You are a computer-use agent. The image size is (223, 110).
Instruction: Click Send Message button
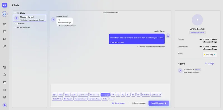(x=159, y=103)
